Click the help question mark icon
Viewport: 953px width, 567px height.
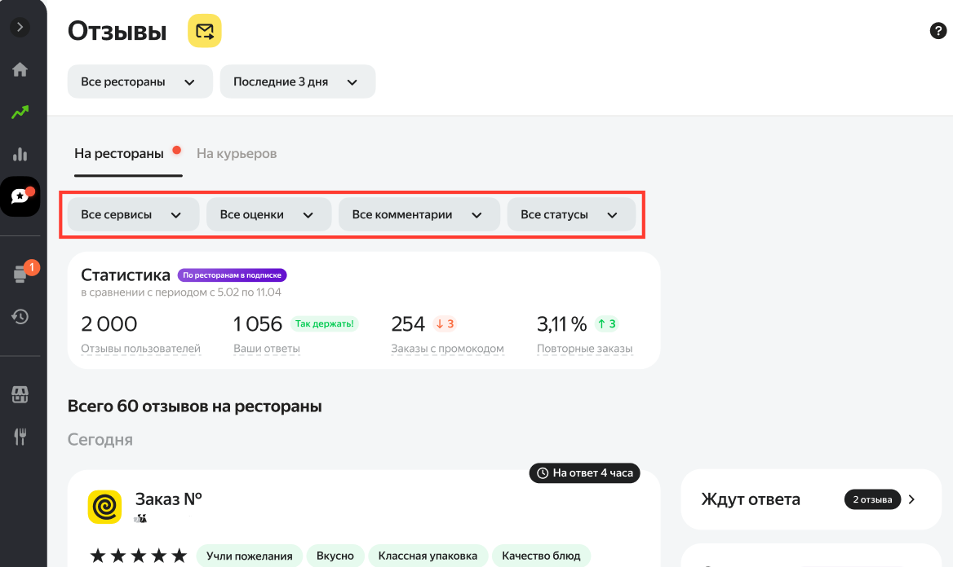coord(937,31)
